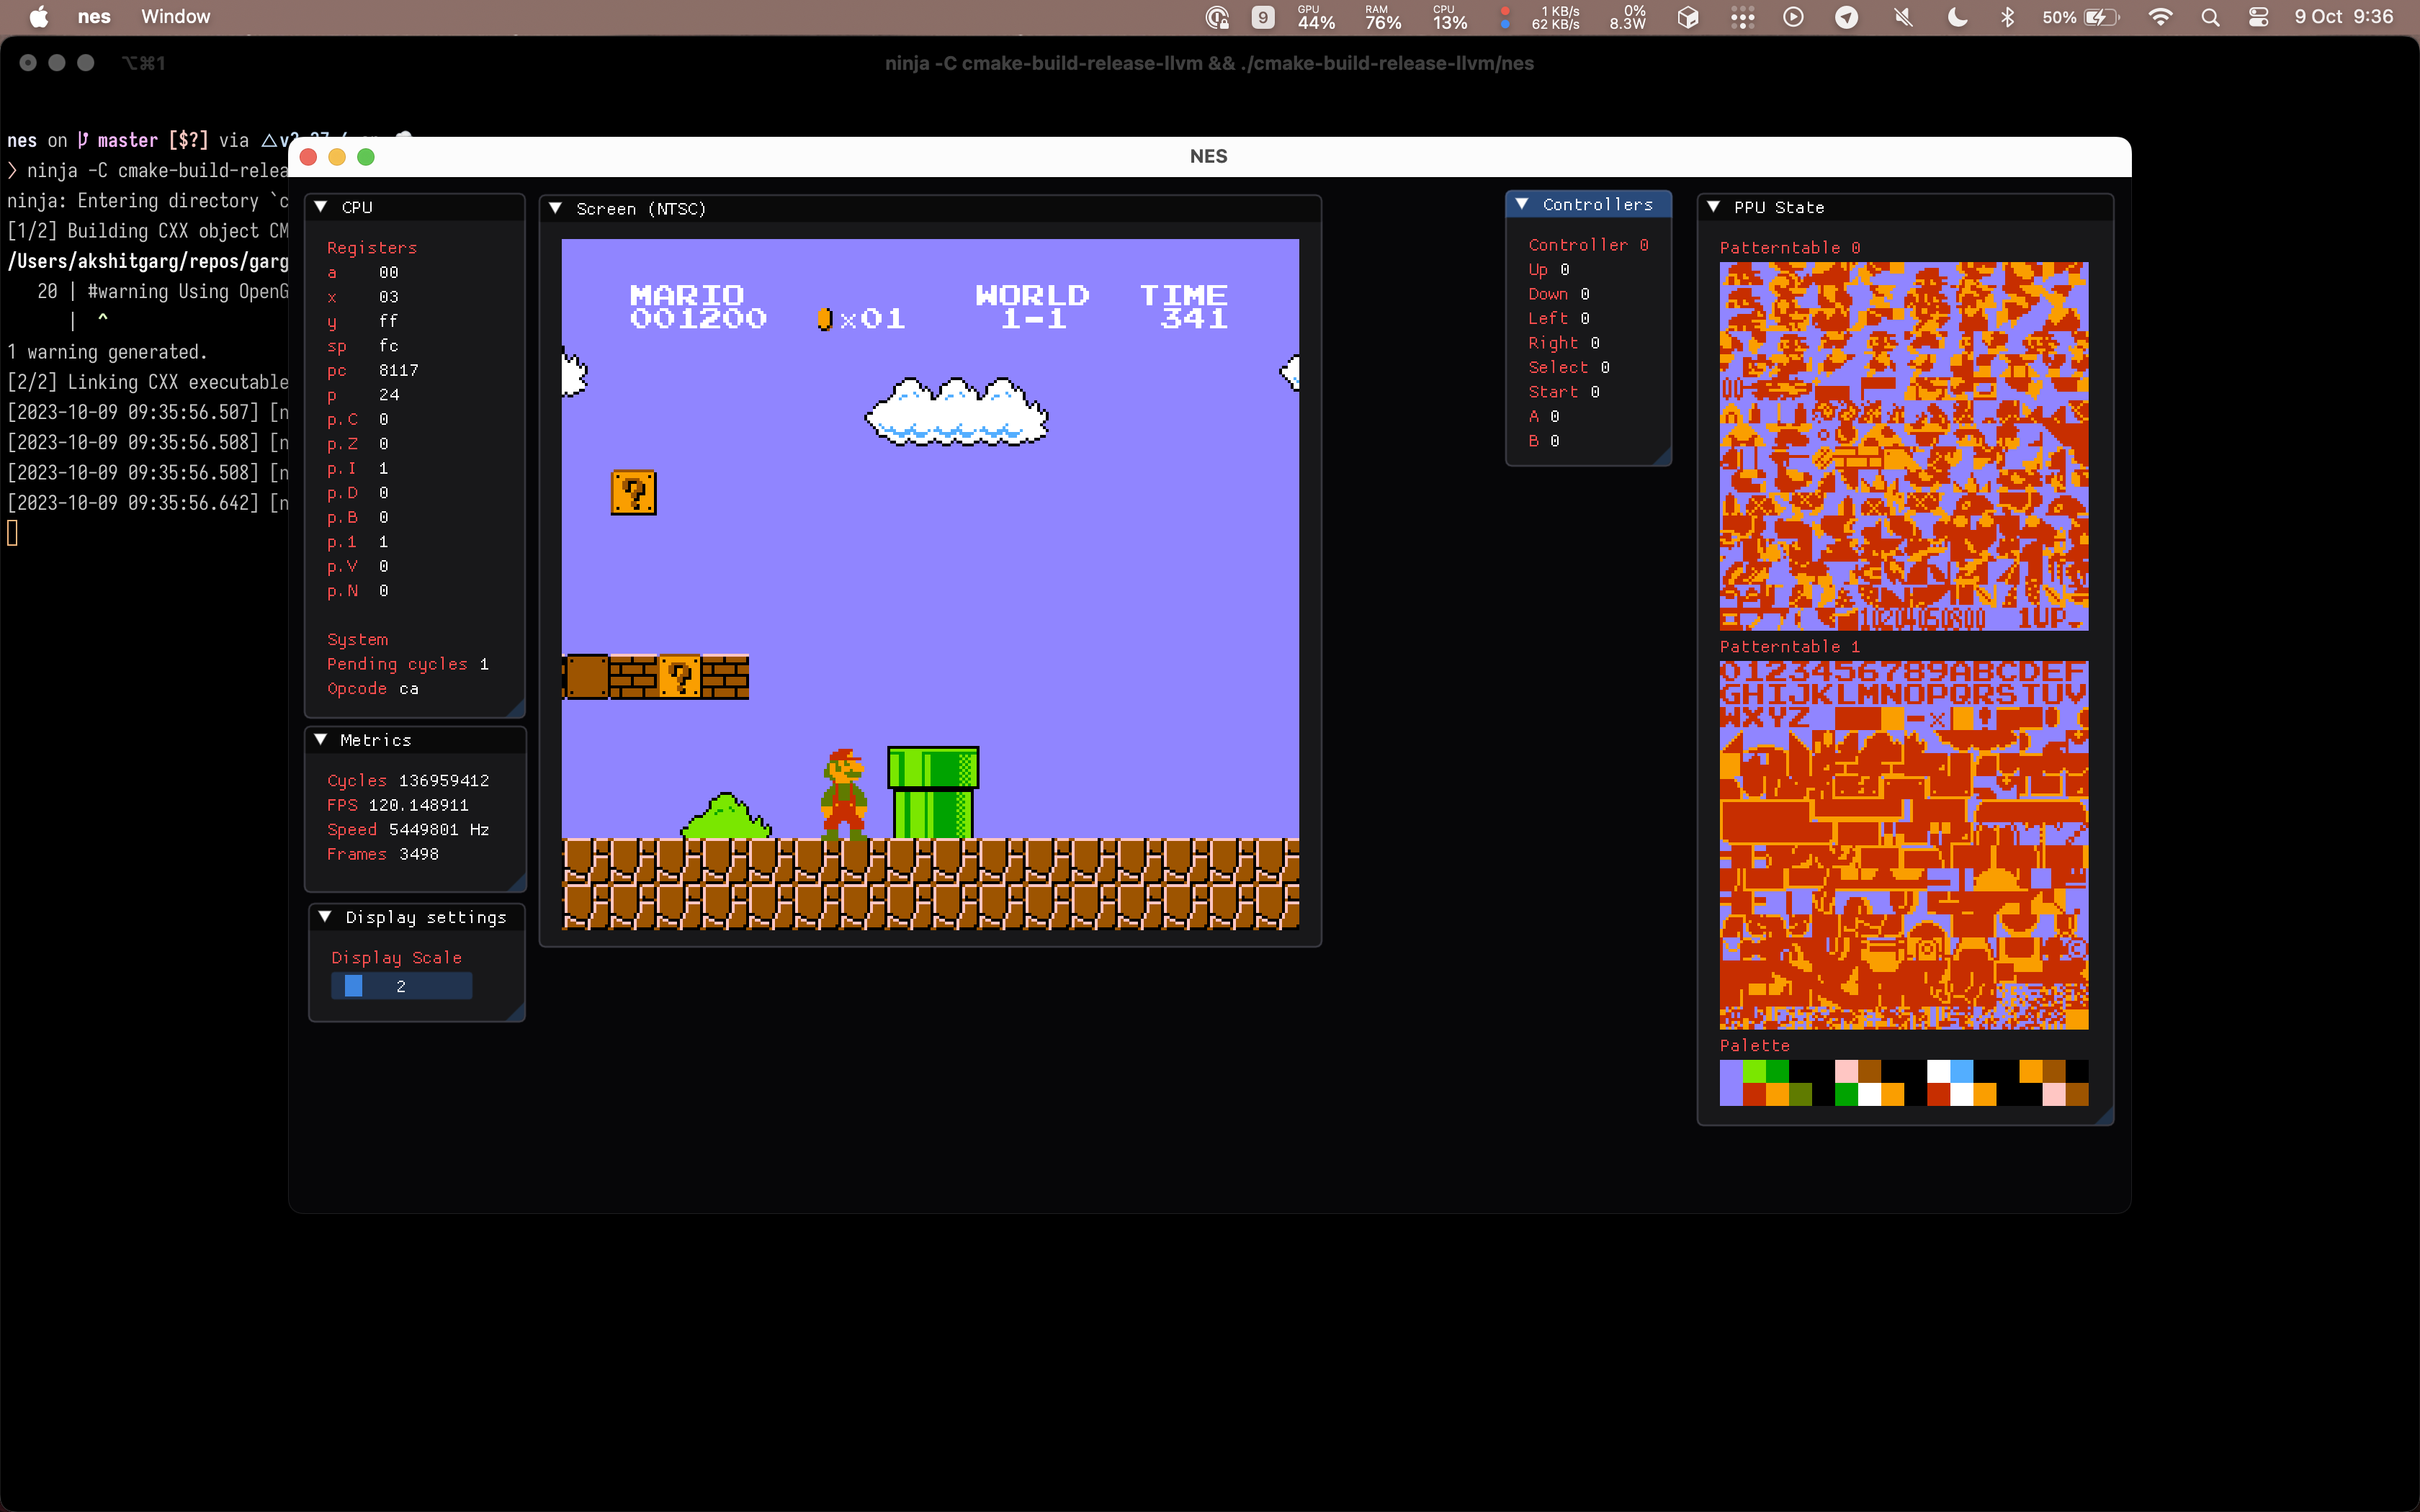Click the Do Not Disturb moon icon

[x=1957, y=17]
